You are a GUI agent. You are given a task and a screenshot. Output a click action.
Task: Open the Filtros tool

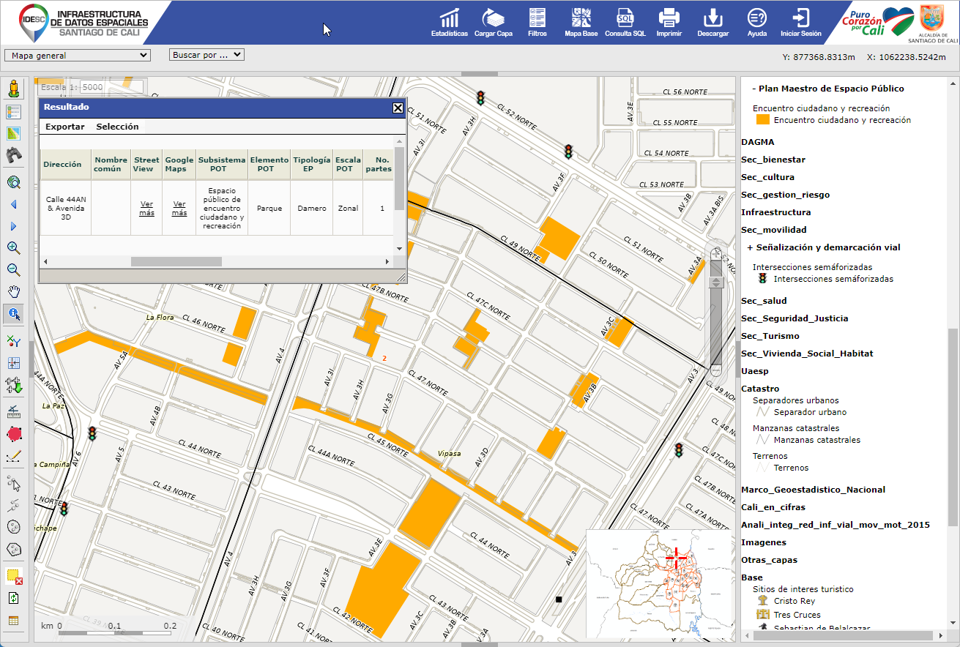click(x=537, y=22)
